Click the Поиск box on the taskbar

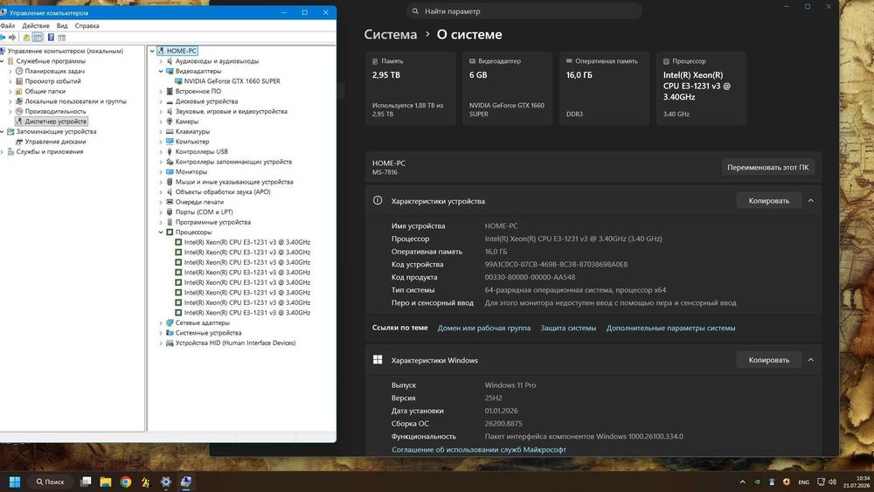[x=50, y=482]
